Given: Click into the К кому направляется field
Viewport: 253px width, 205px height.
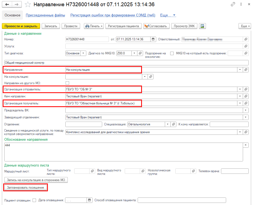Looking at the screenshot, I should point(229,124).
